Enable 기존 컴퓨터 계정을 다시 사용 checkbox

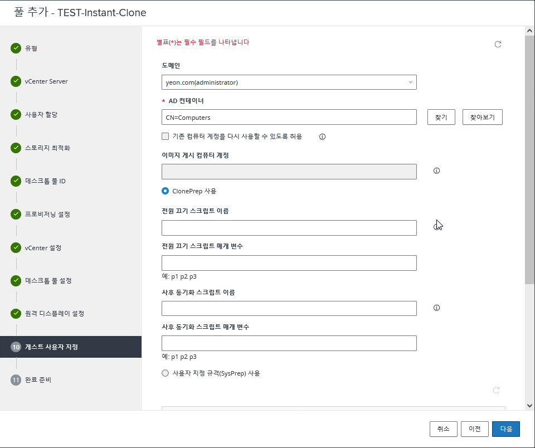pos(165,137)
